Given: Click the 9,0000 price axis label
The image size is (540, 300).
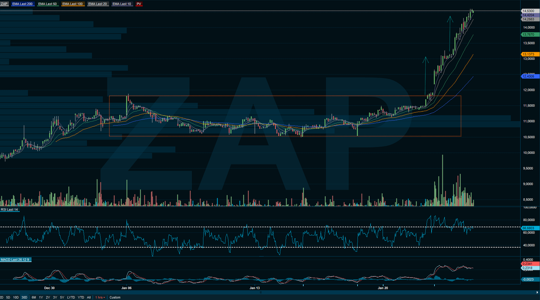Looking at the screenshot, I should pyautogui.click(x=528, y=184).
